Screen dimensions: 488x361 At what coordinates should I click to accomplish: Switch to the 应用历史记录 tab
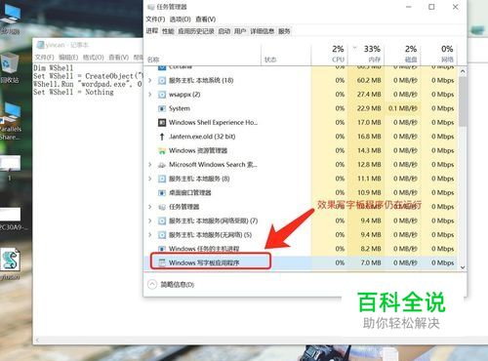click(x=196, y=31)
